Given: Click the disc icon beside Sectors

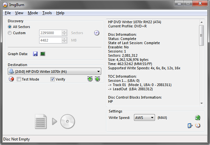Looking at the screenshot, I should 96,33.
